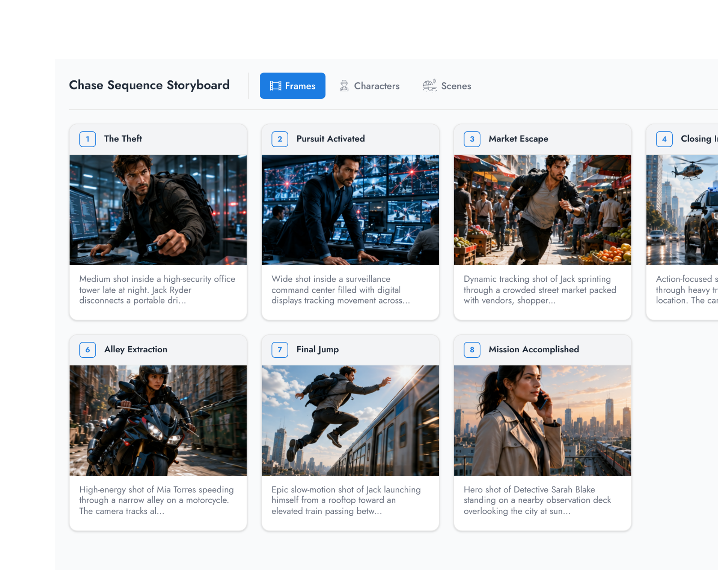Select the Frames tab
Viewport: 718px width, 570px height.
[x=293, y=86]
